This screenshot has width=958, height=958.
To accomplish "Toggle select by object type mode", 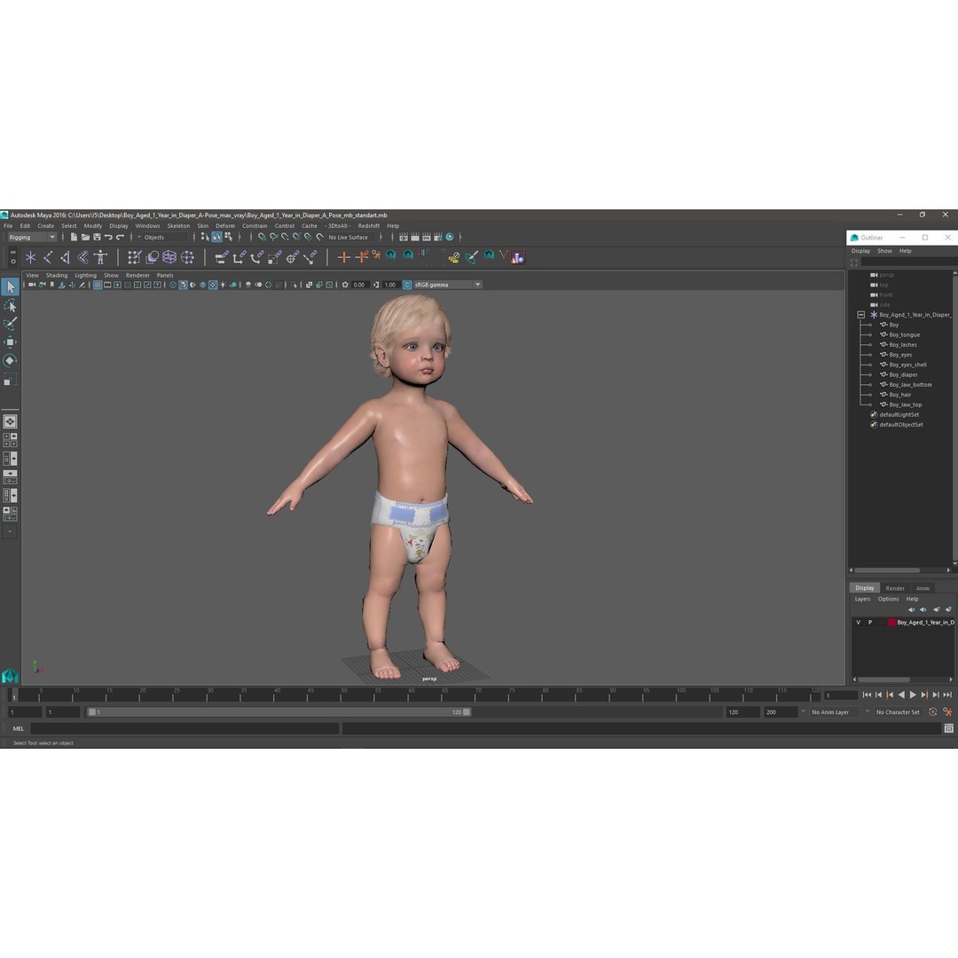I will click(x=217, y=237).
